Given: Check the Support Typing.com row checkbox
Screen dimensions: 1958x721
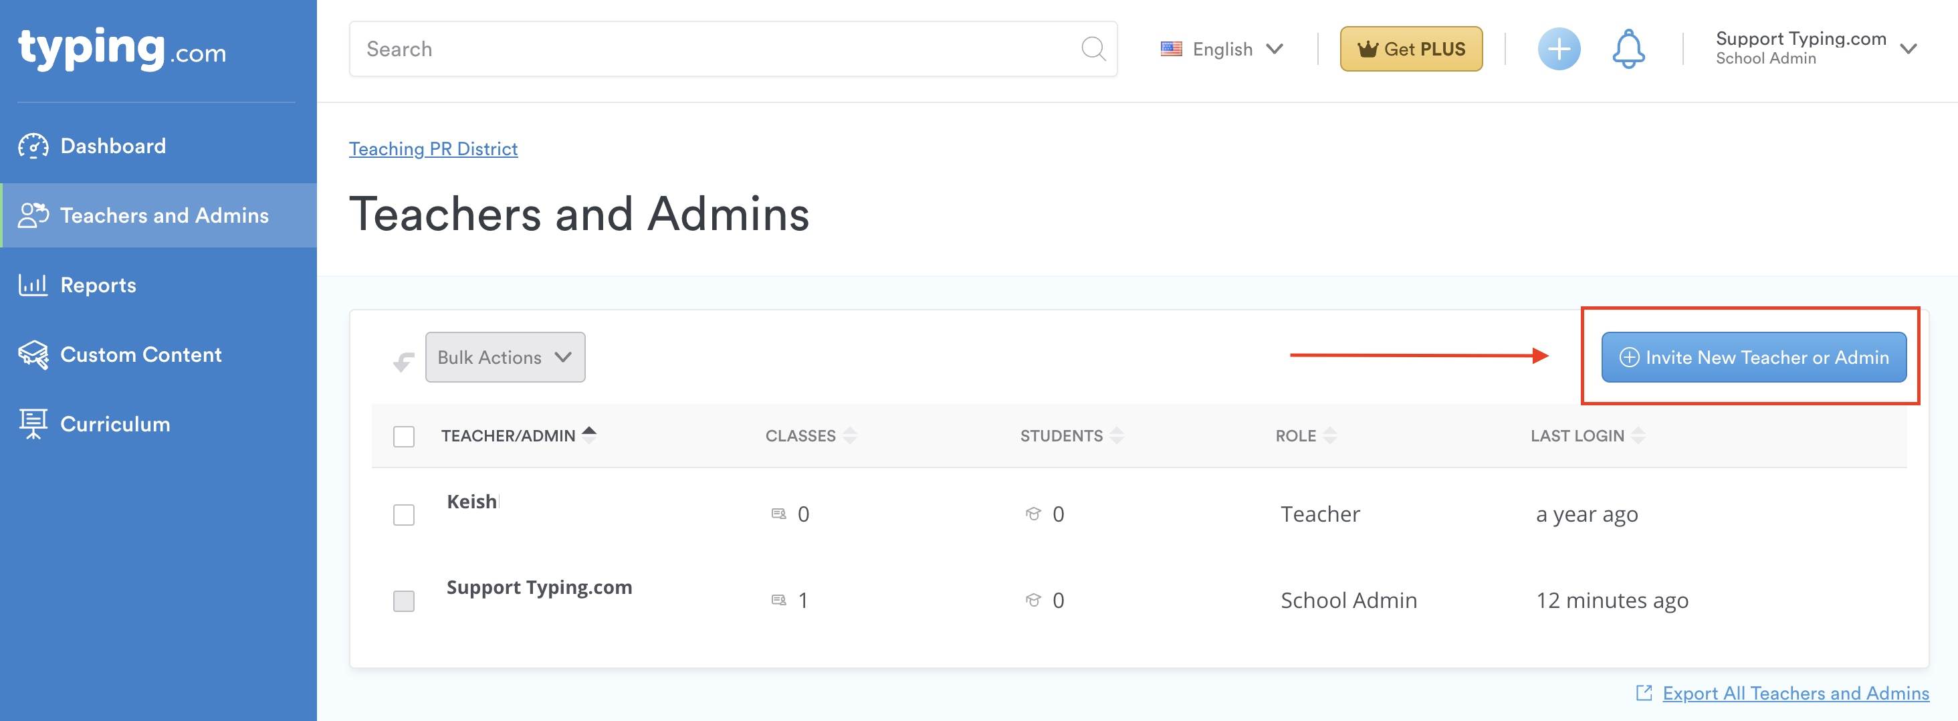Looking at the screenshot, I should click(x=404, y=601).
